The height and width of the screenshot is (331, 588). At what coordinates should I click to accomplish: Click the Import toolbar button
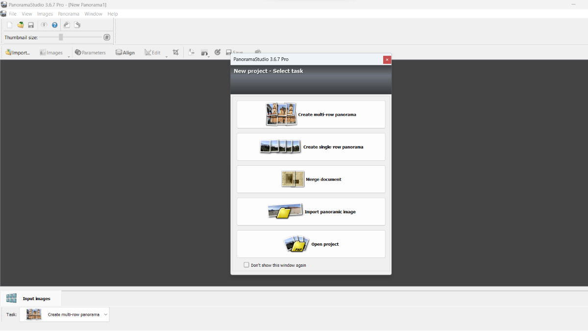[18, 52]
